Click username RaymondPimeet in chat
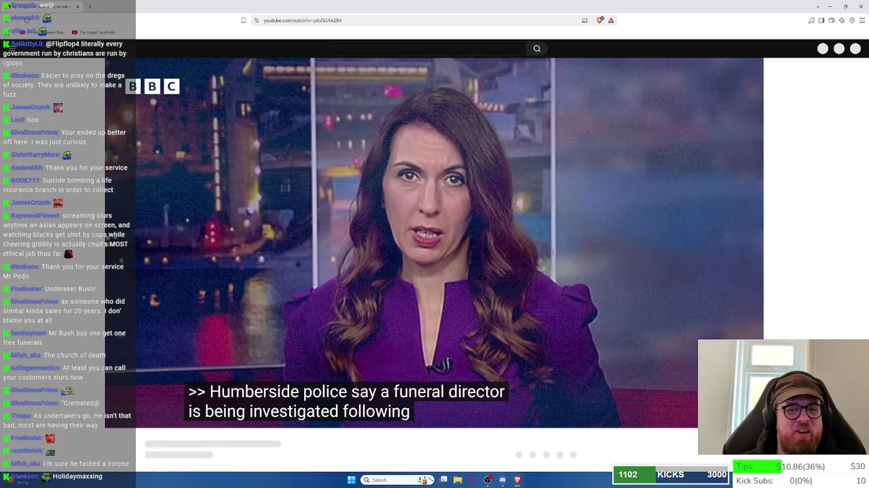The height and width of the screenshot is (488, 869). tap(35, 216)
